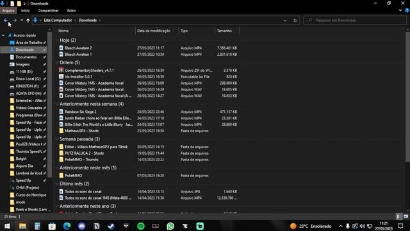This screenshot has width=410, height=231.
Task: Select MatheusGPX - Shorts folder icon
Action: tap(61, 131)
